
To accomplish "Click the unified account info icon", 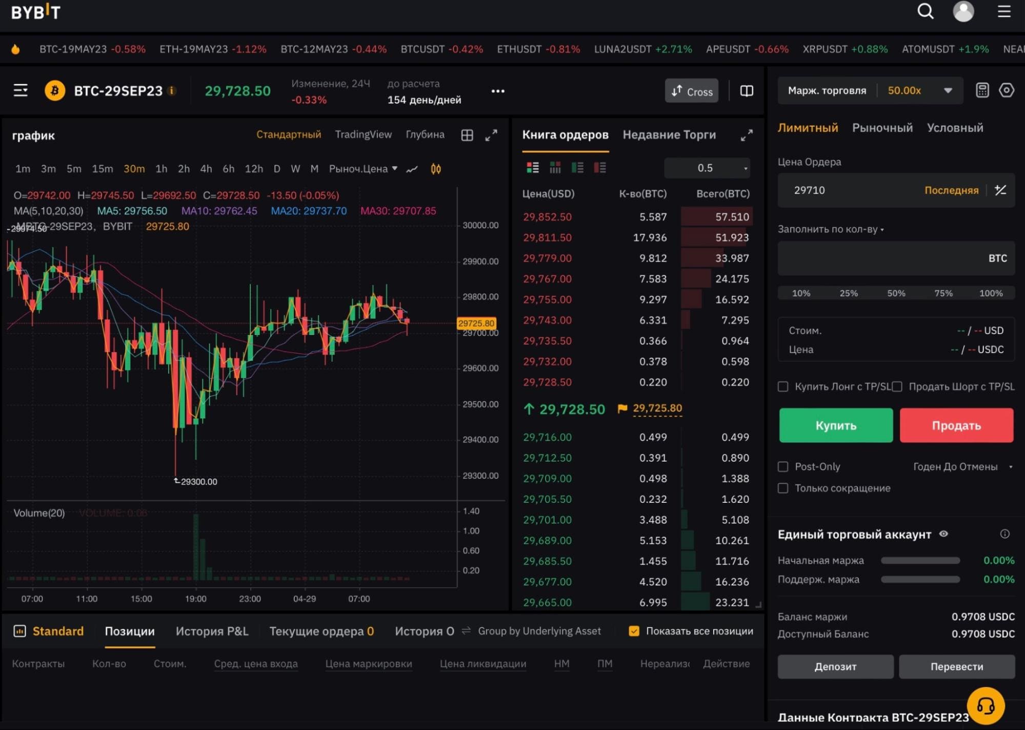I will 1004,534.
